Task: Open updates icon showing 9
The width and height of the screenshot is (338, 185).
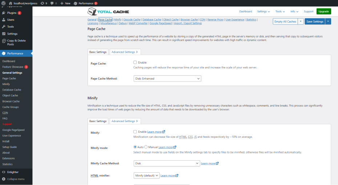Action: pos(42,3)
